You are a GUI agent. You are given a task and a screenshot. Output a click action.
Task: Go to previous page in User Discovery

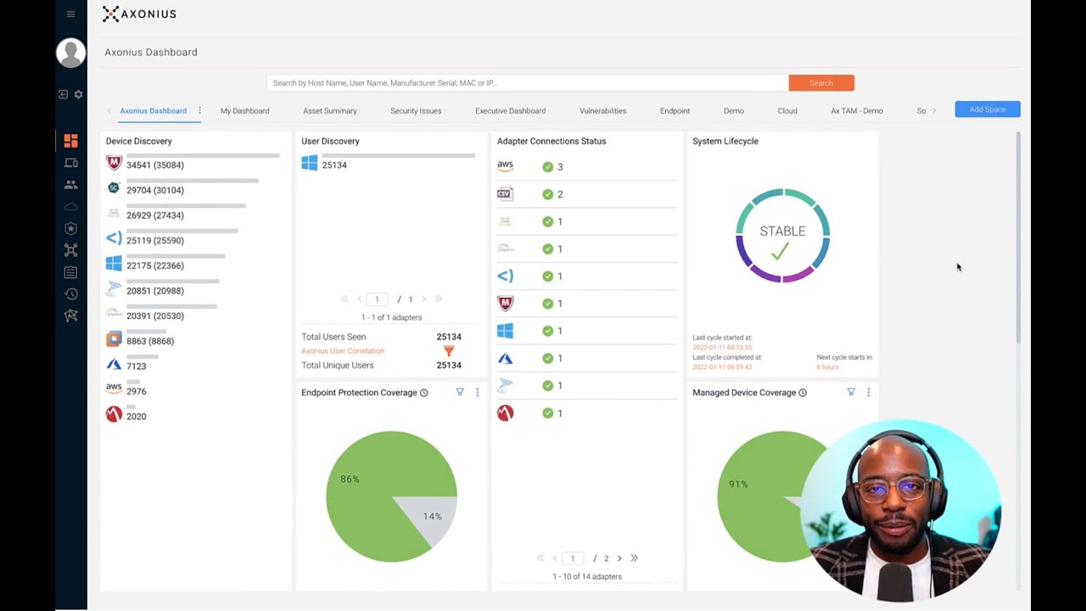[360, 299]
